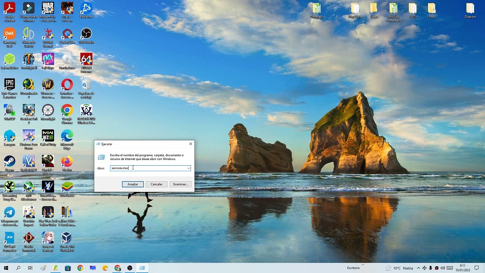
Task: Open the Adobe Acrobat desktop shortcut
Action: click(x=9, y=12)
